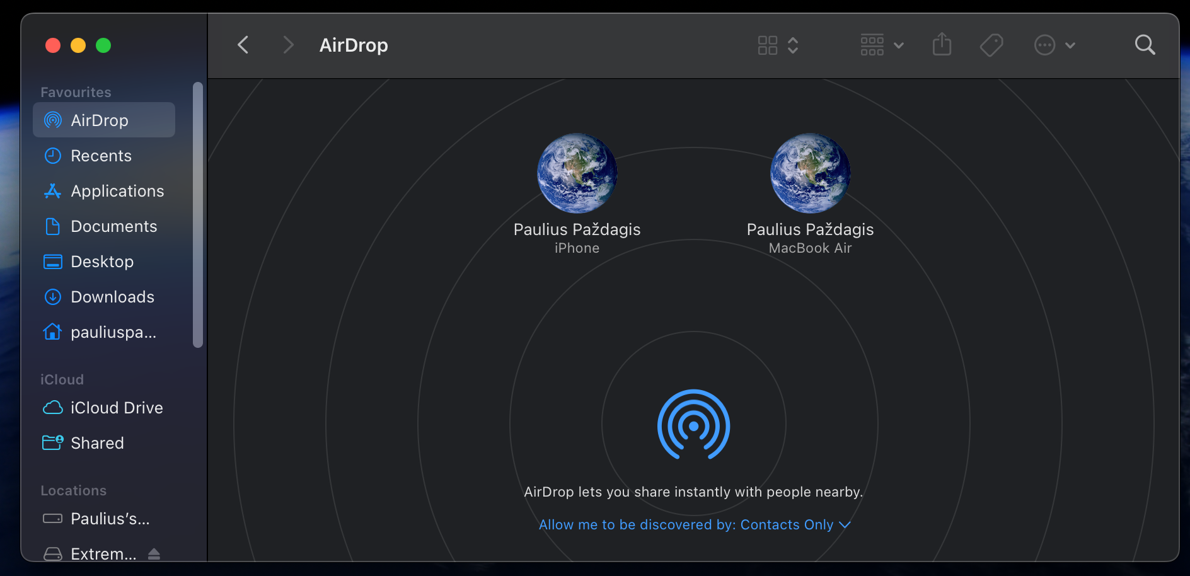Click the iCloud section header
Image resolution: width=1190 pixels, height=576 pixels.
(x=62, y=379)
